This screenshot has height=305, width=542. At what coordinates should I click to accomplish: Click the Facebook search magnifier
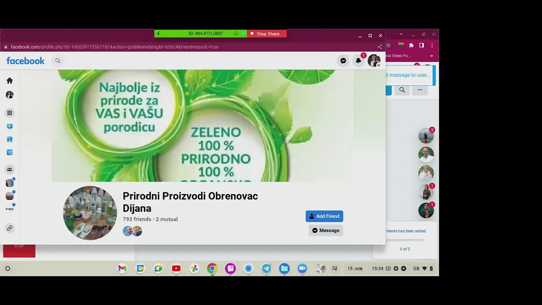point(58,61)
